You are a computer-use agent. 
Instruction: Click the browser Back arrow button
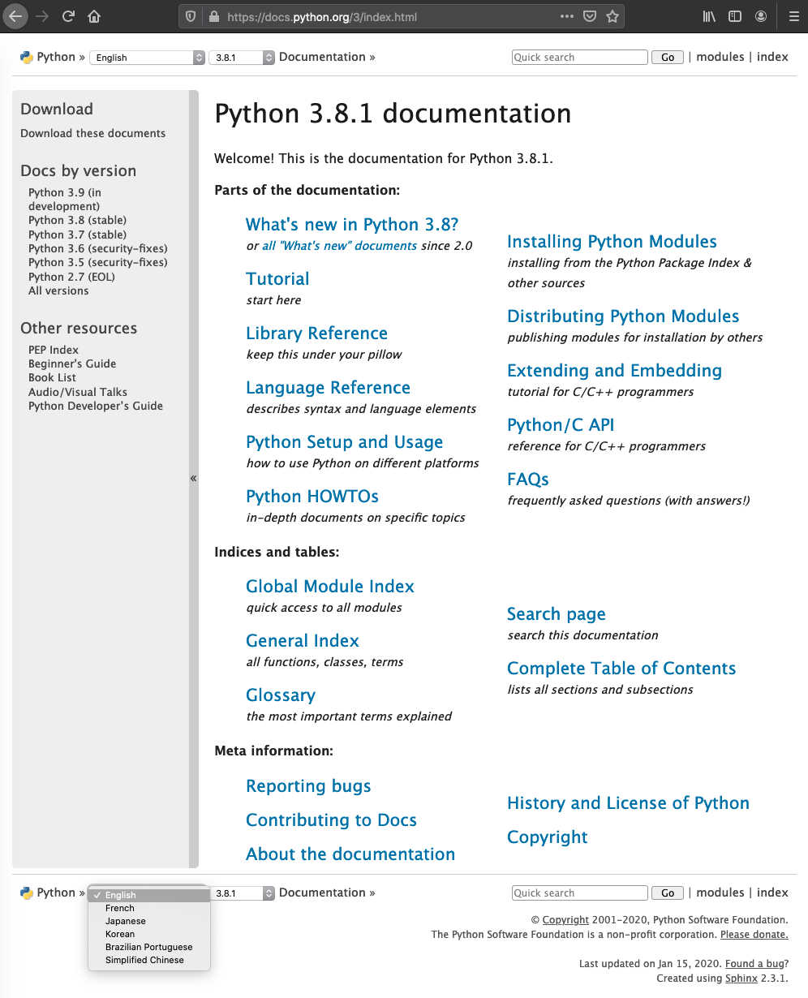tap(15, 15)
